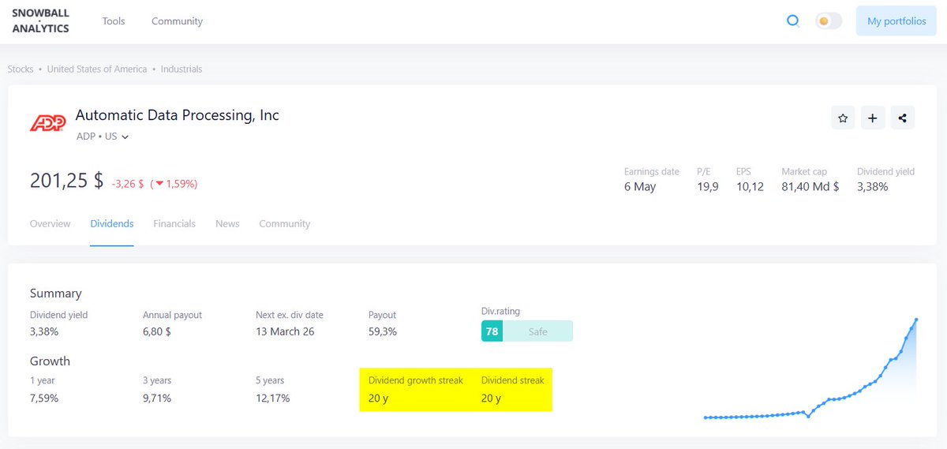Expand the ADP • US ticker dropdown

[x=103, y=137]
